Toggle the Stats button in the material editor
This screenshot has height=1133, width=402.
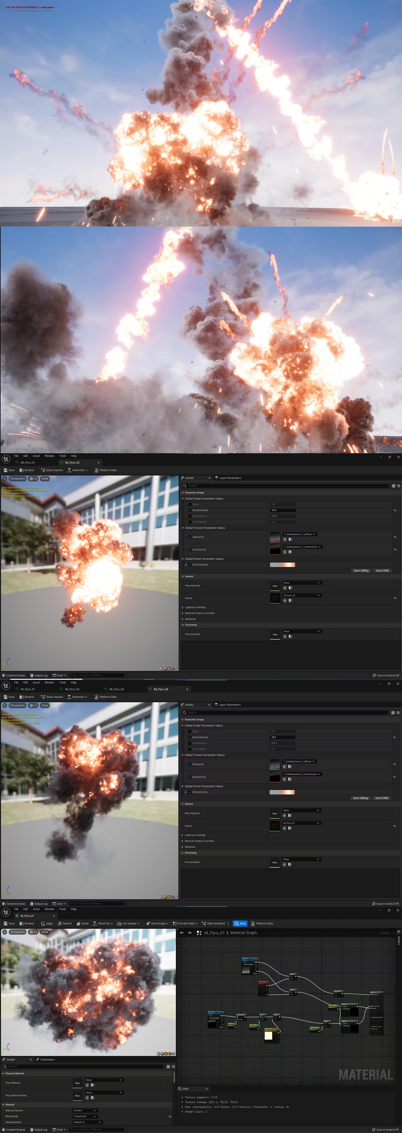[x=240, y=924]
